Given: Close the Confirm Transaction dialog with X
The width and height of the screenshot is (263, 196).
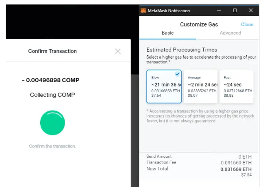Looking at the screenshot, I should (118, 51).
